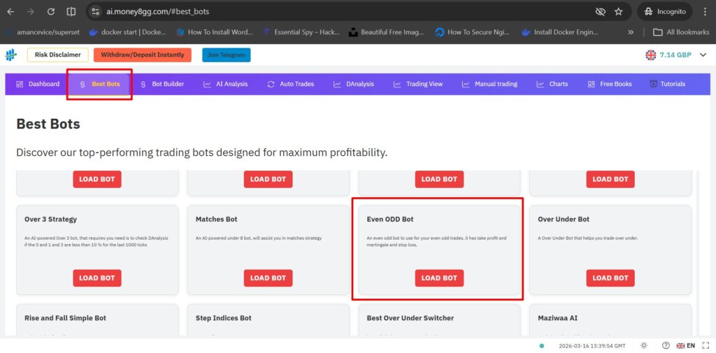Open the AI Analysis tab
716x353 pixels.
tap(226, 84)
